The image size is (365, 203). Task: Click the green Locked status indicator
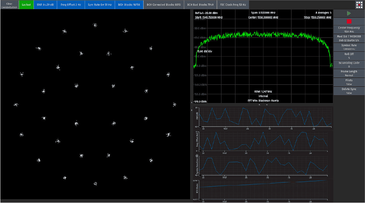click(x=26, y=5)
